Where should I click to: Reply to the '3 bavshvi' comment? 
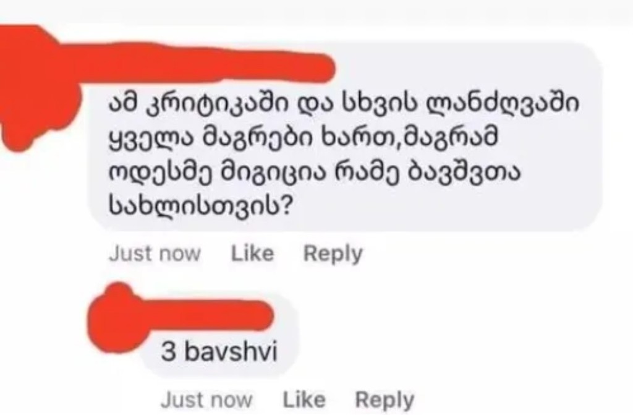(384, 401)
